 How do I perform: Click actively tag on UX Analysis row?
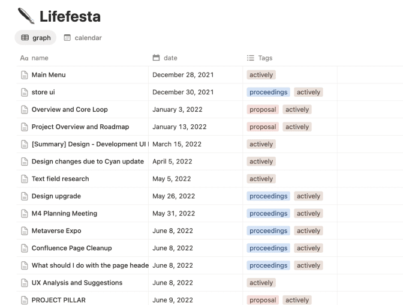pyautogui.click(x=261, y=283)
